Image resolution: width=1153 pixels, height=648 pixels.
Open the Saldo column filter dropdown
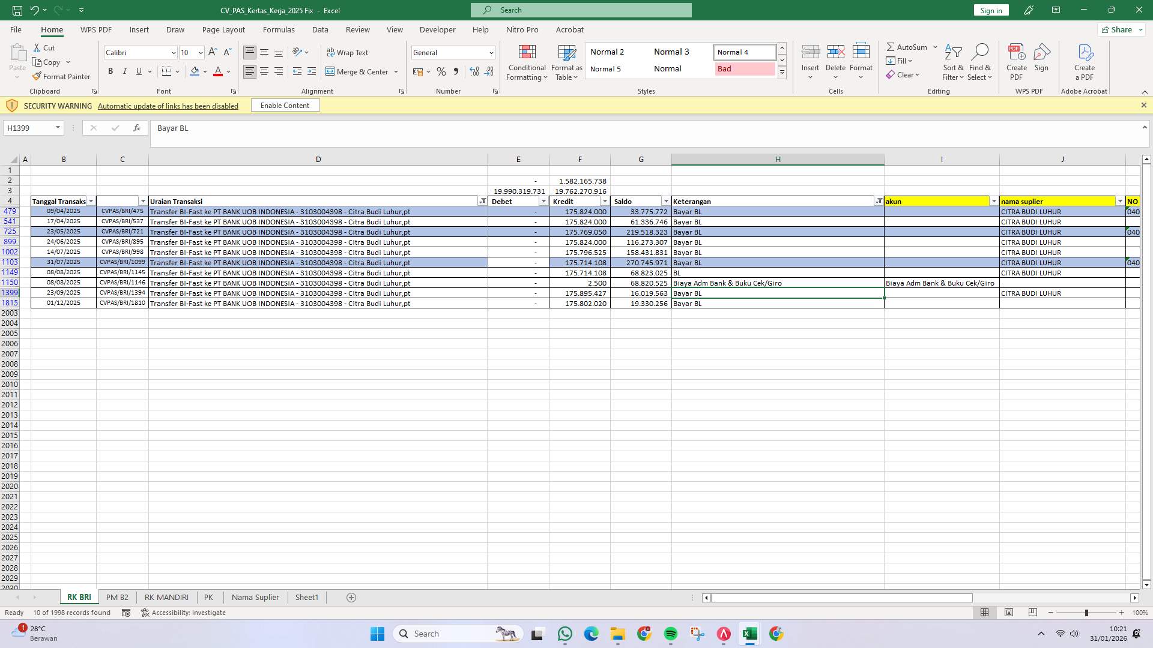[665, 201]
